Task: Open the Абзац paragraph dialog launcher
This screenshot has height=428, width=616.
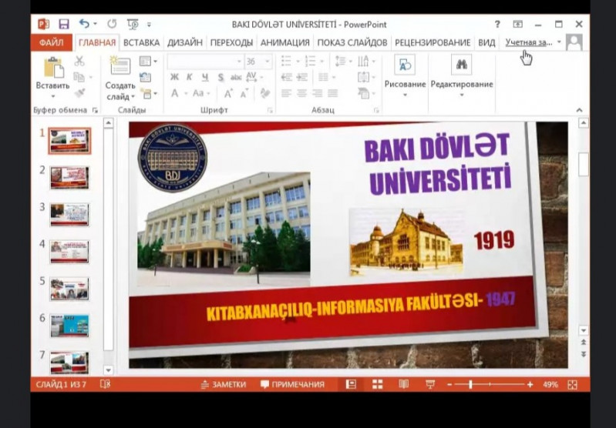Action: (x=376, y=111)
